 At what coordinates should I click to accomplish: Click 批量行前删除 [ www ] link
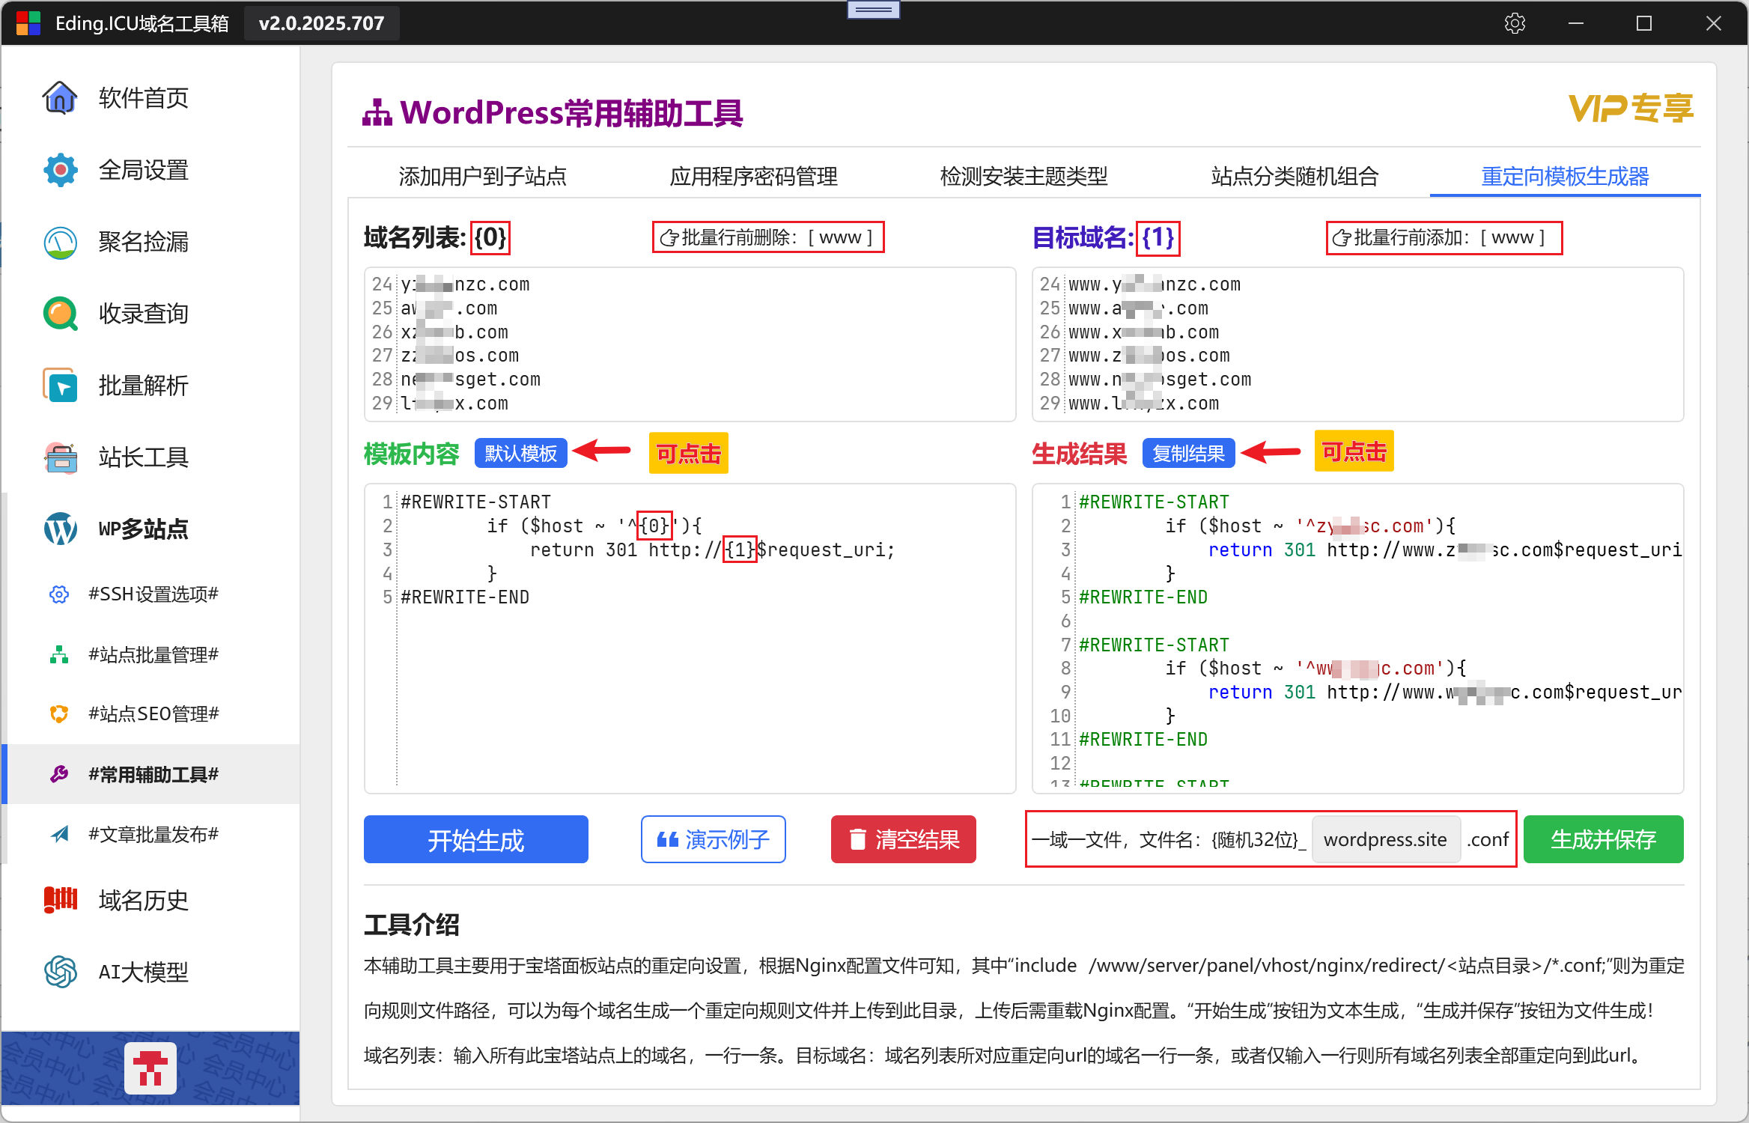[x=767, y=238]
